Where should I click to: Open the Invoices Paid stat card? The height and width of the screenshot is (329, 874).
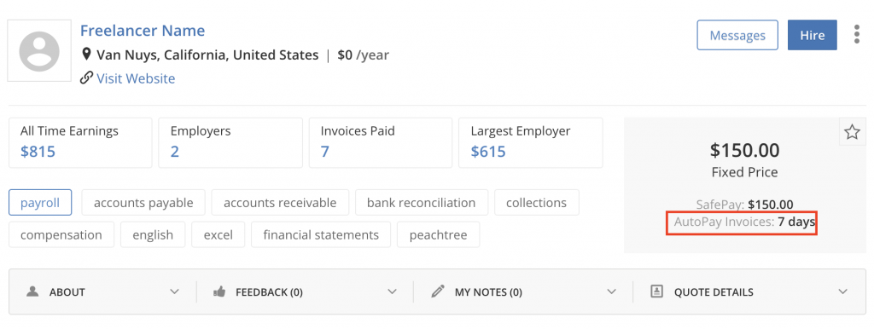[x=381, y=142]
